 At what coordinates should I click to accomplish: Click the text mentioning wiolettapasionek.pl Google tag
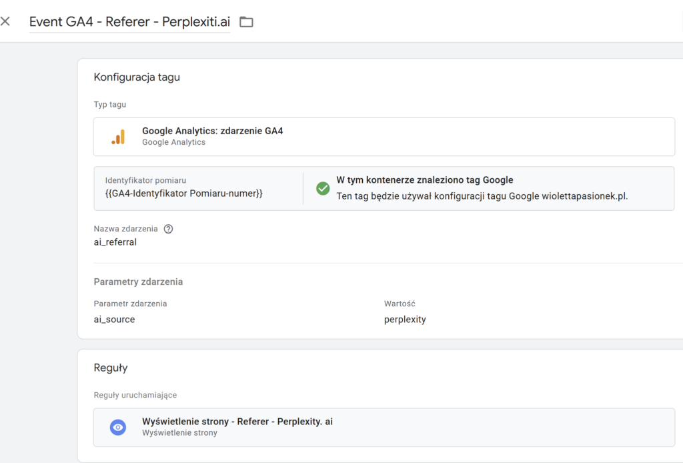pos(482,196)
